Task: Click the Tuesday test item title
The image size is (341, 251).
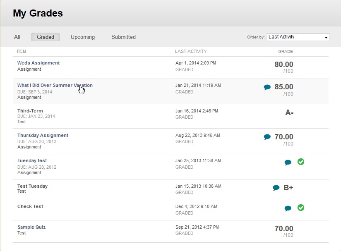Action: pyautogui.click(x=32, y=160)
